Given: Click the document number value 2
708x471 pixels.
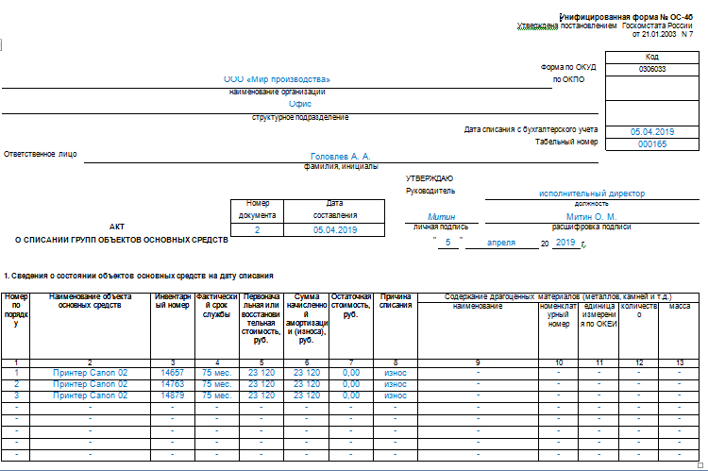Looking at the screenshot, I should click(x=258, y=230).
